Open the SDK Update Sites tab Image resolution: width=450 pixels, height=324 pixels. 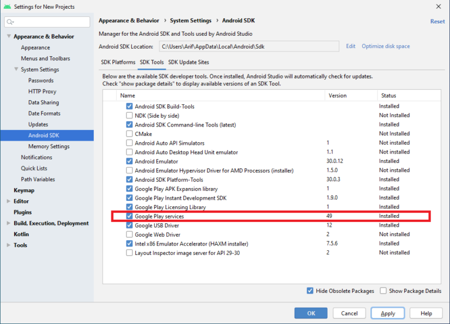click(188, 62)
